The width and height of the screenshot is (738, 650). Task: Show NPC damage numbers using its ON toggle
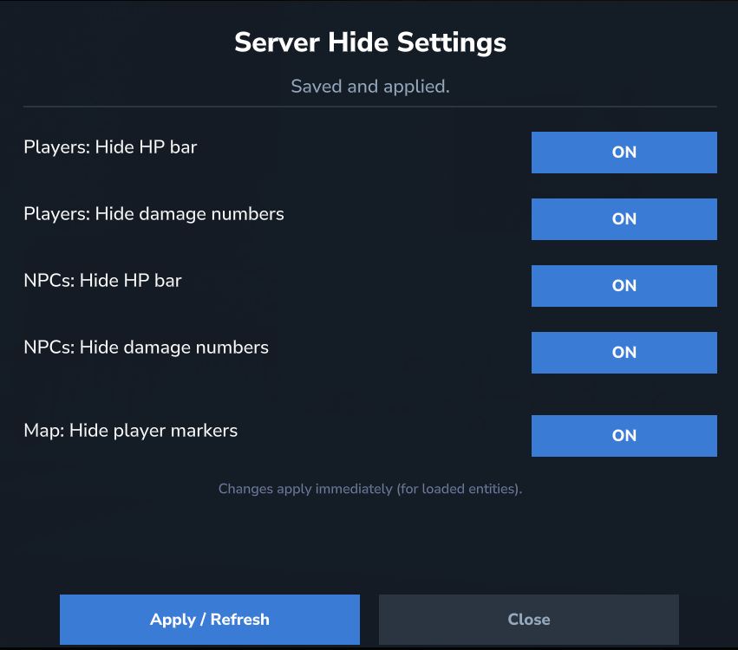pyautogui.click(x=624, y=353)
